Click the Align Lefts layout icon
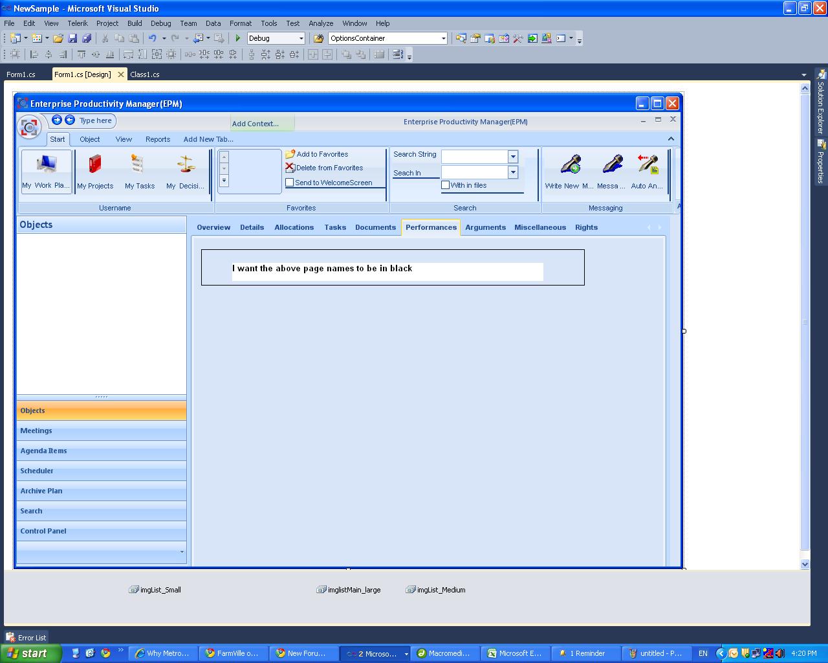The height and width of the screenshot is (663, 828). [x=34, y=55]
